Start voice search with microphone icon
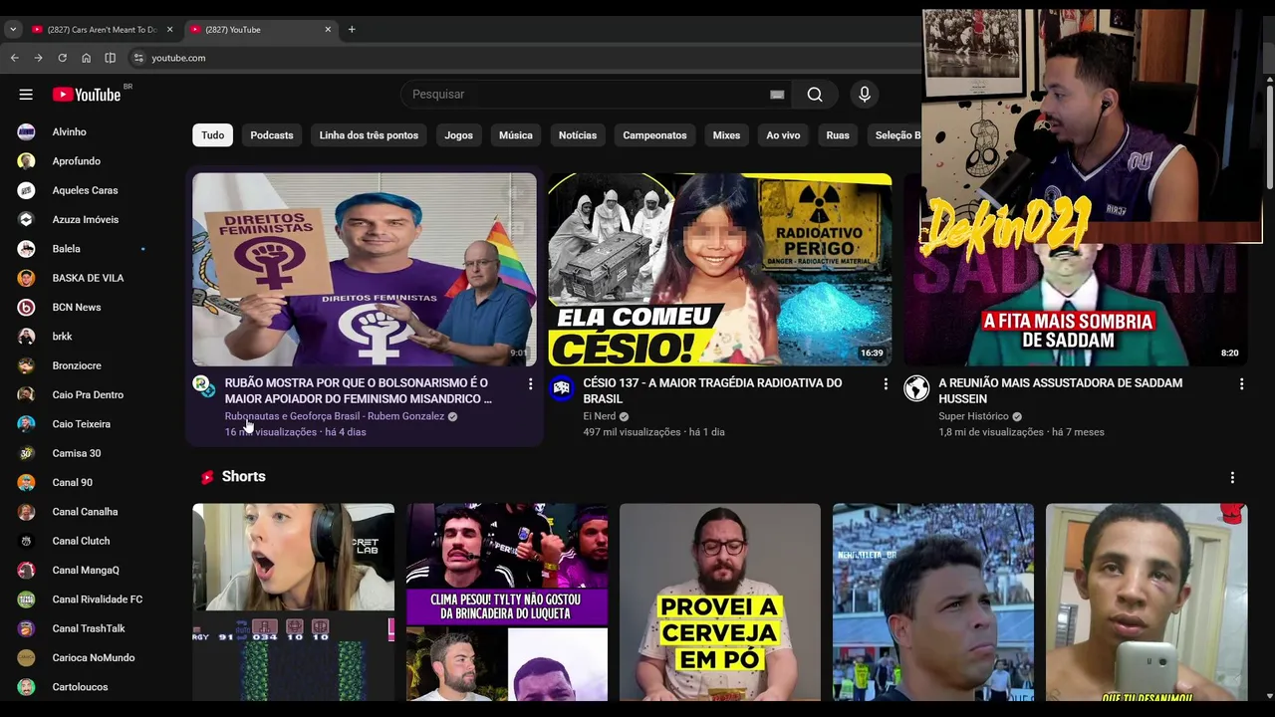The image size is (1275, 717). click(865, 95)
